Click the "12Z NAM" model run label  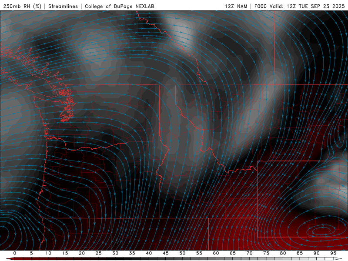(x=236, y=6)
